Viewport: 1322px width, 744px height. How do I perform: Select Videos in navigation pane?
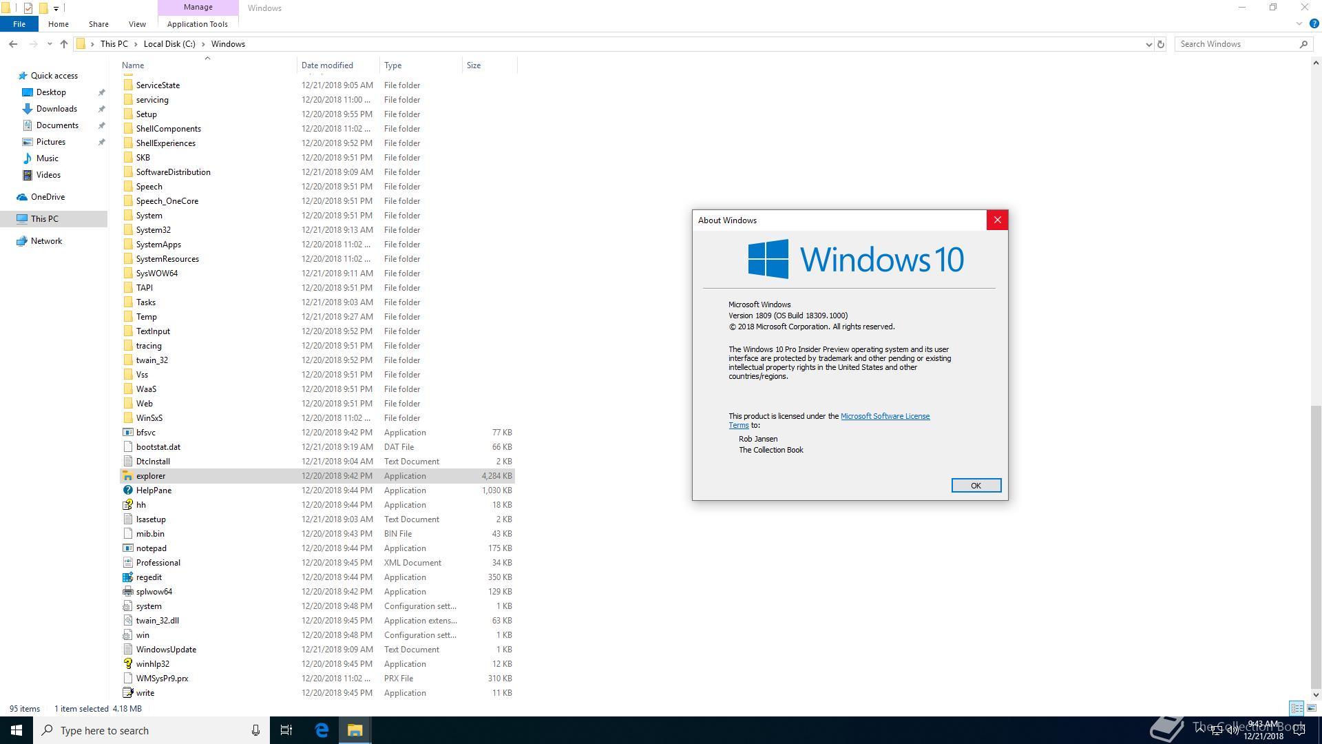[x=48, y=175]
